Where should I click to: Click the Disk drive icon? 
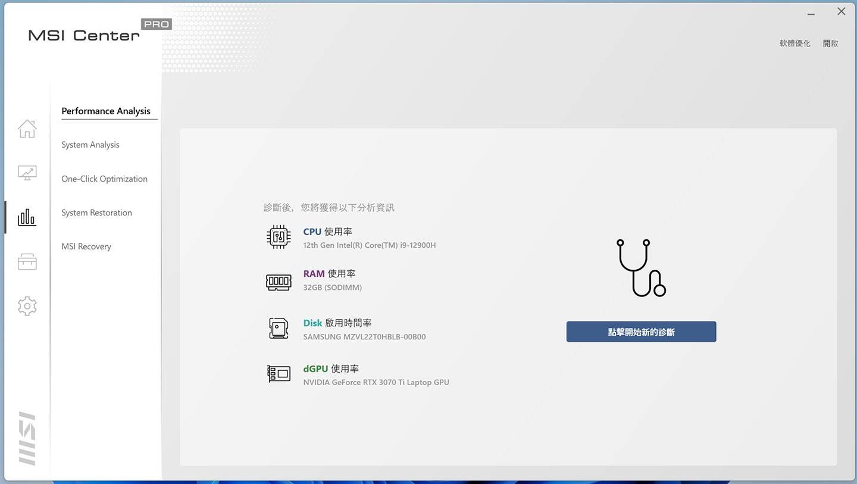(279, 329)
